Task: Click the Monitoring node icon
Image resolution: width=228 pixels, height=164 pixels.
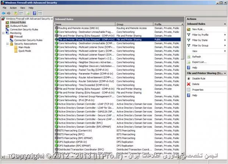Action: point(7,33)
